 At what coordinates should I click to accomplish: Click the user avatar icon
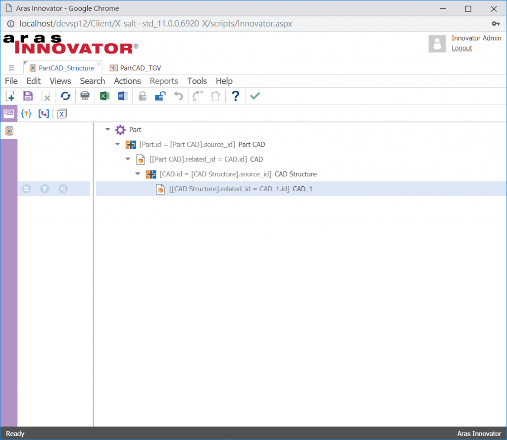(437, 43)
